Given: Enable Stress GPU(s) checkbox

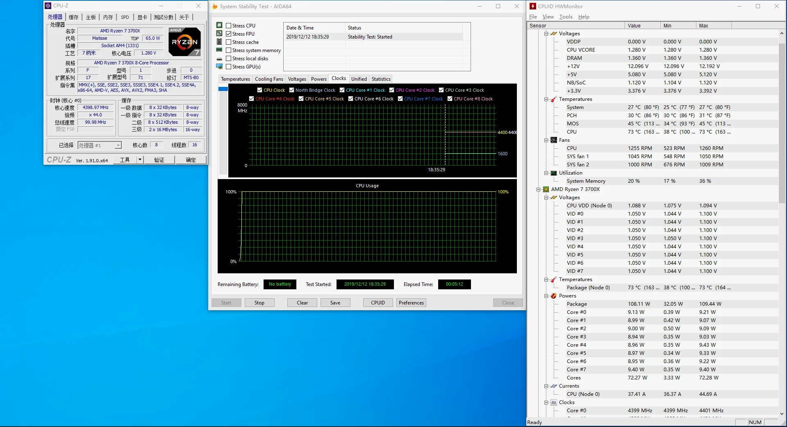Looking at the screenshot, I should (x=229, y=67).
